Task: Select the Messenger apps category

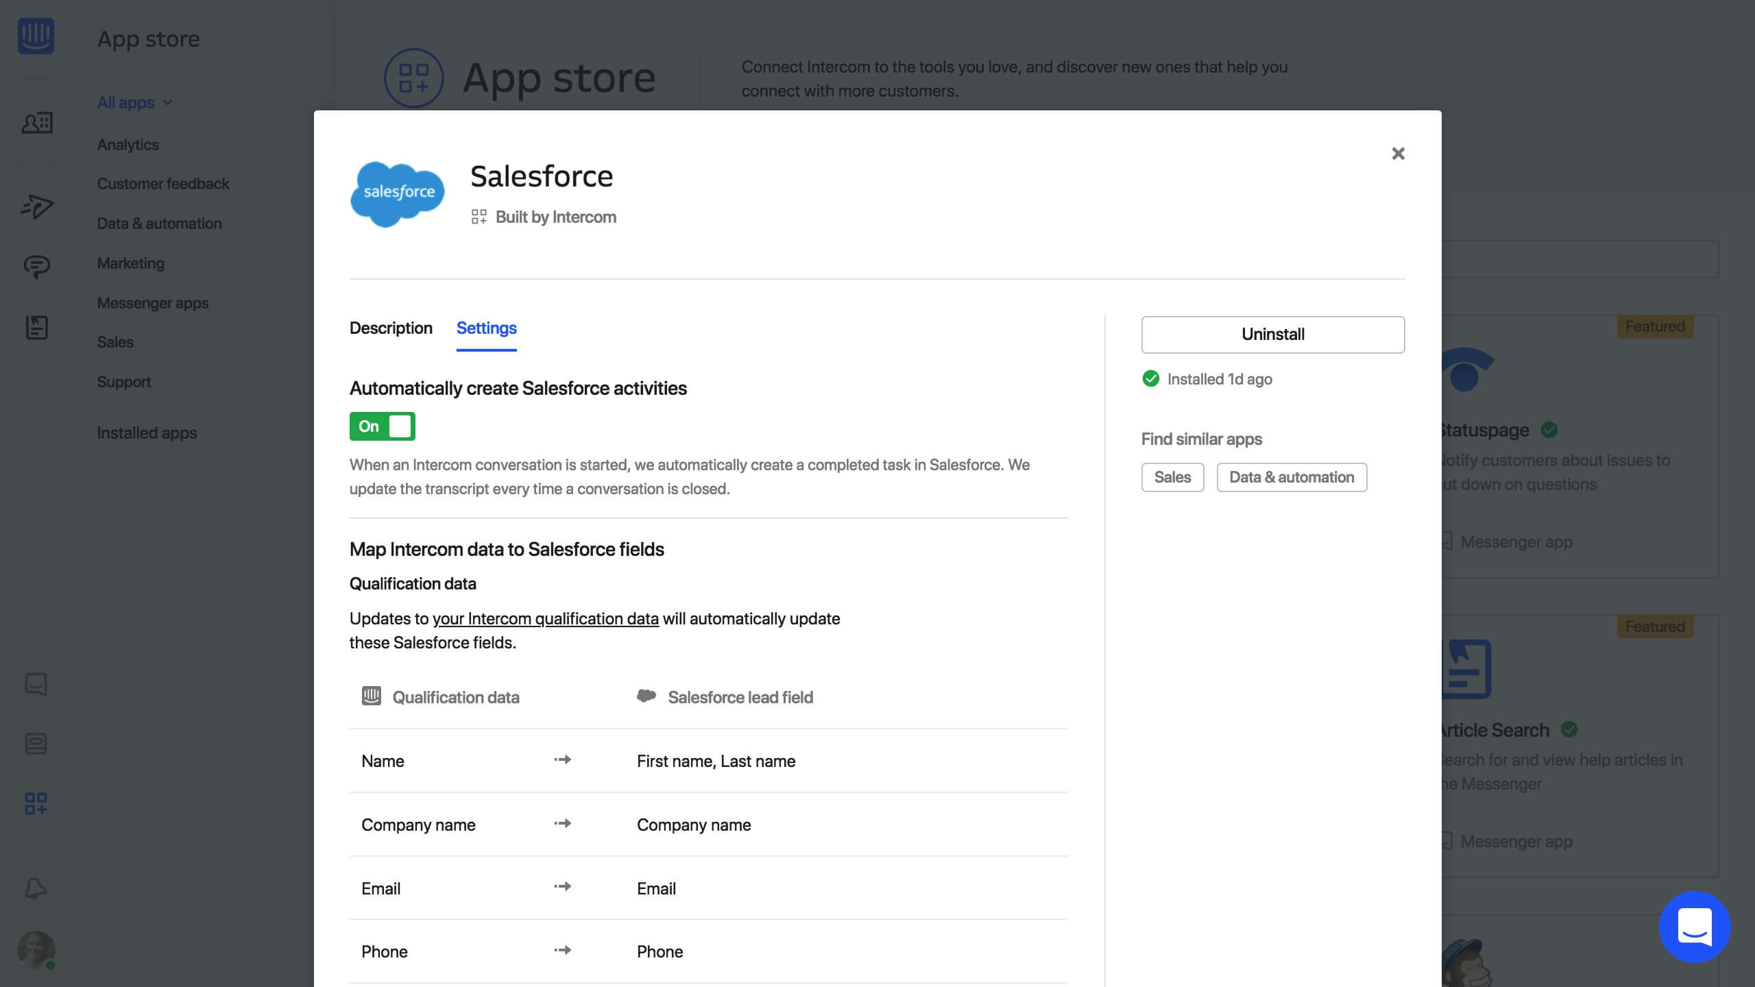Action: (x=152, y=303)
